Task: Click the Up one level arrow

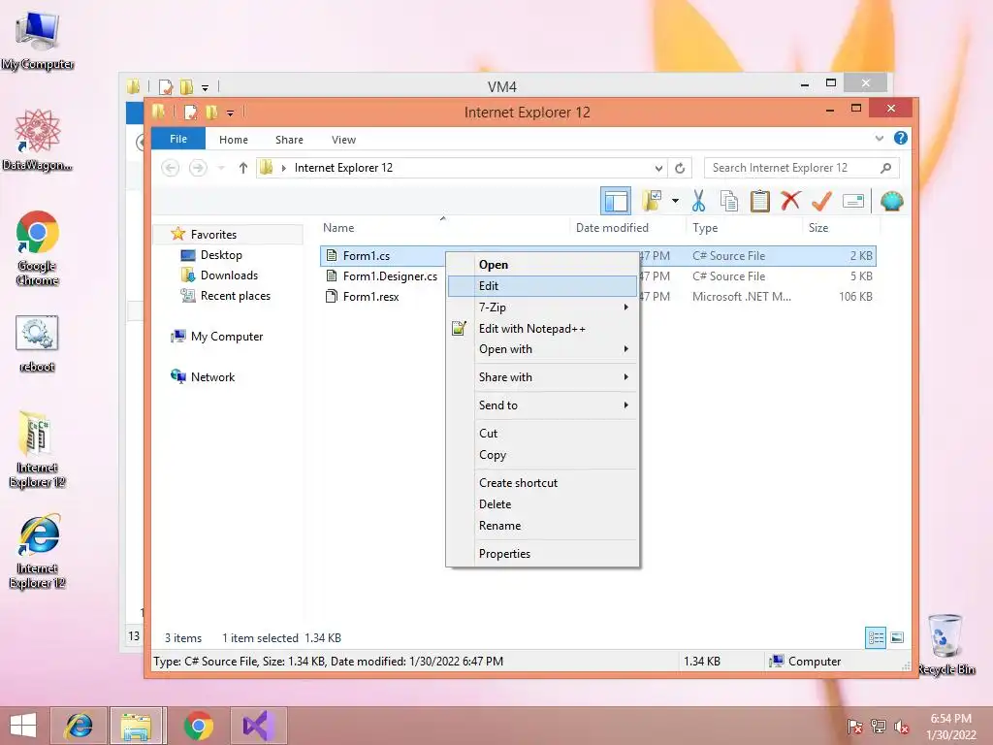Action: 243,168
